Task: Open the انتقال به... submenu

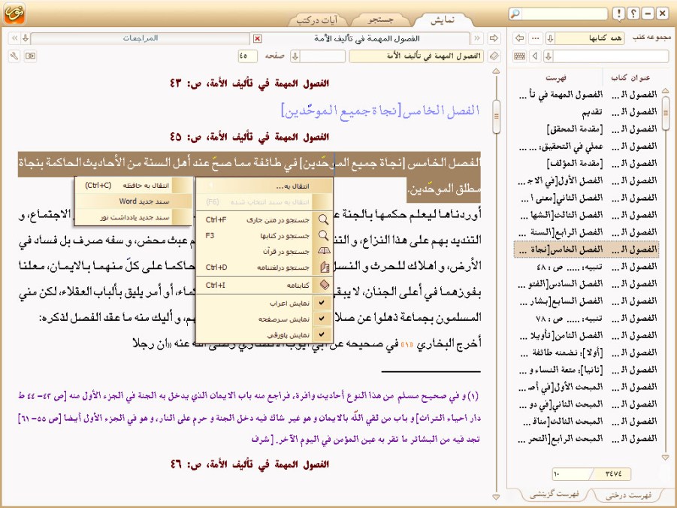Action: point(264,186)
